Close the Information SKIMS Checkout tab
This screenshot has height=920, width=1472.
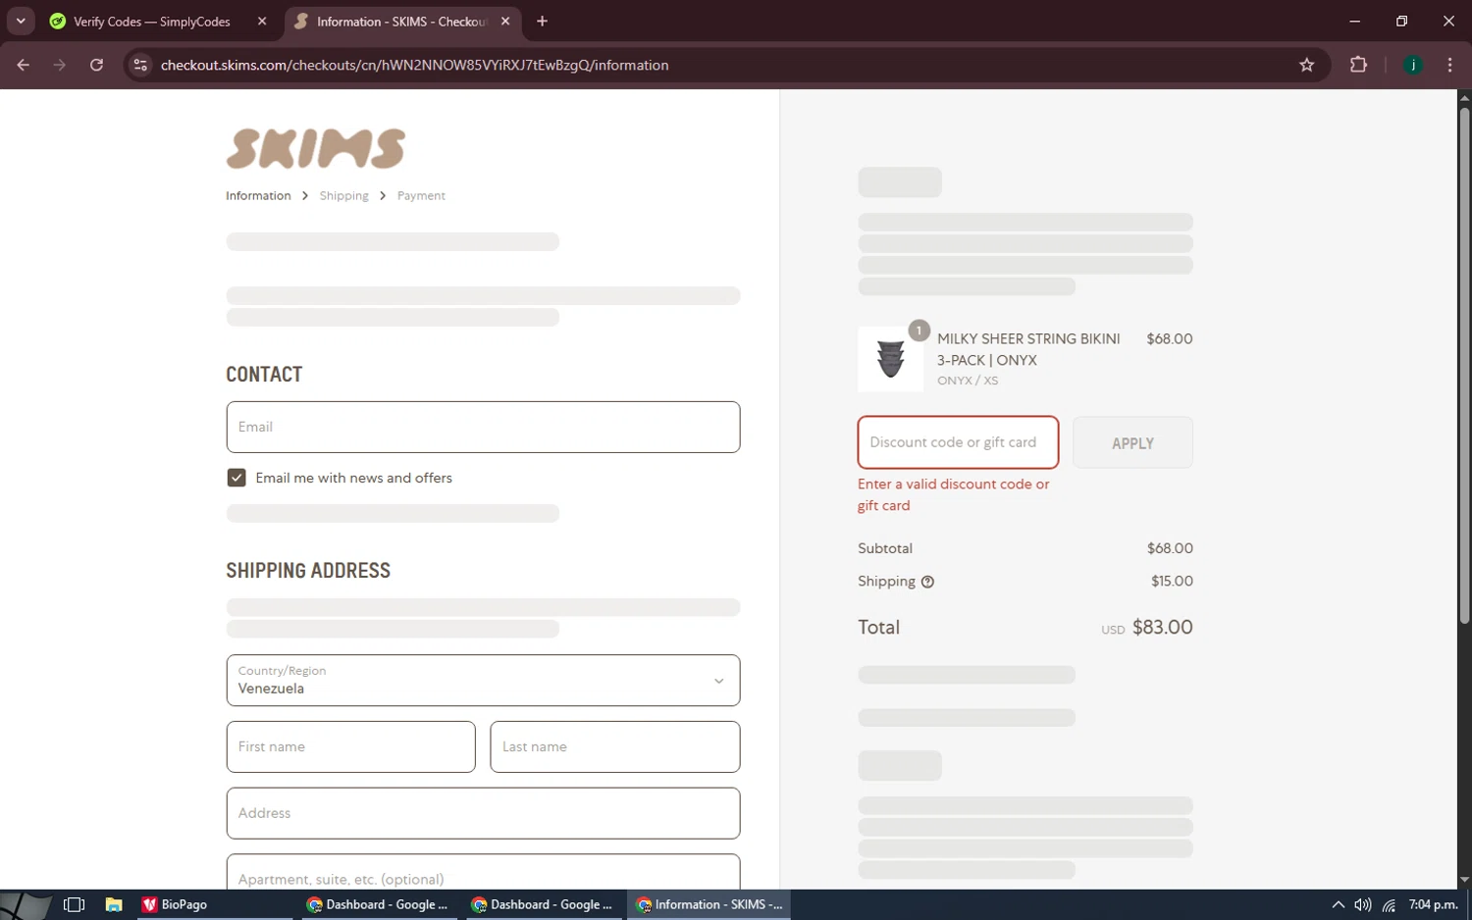click(505, 21)
